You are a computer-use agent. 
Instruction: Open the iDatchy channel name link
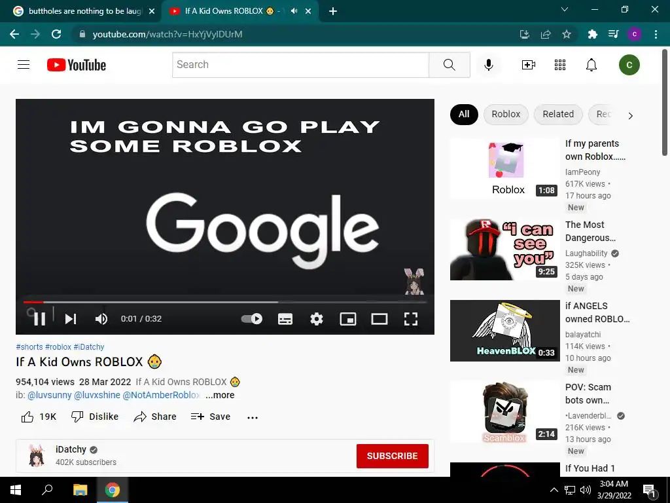pyautogui.click(x=71, y=449)
